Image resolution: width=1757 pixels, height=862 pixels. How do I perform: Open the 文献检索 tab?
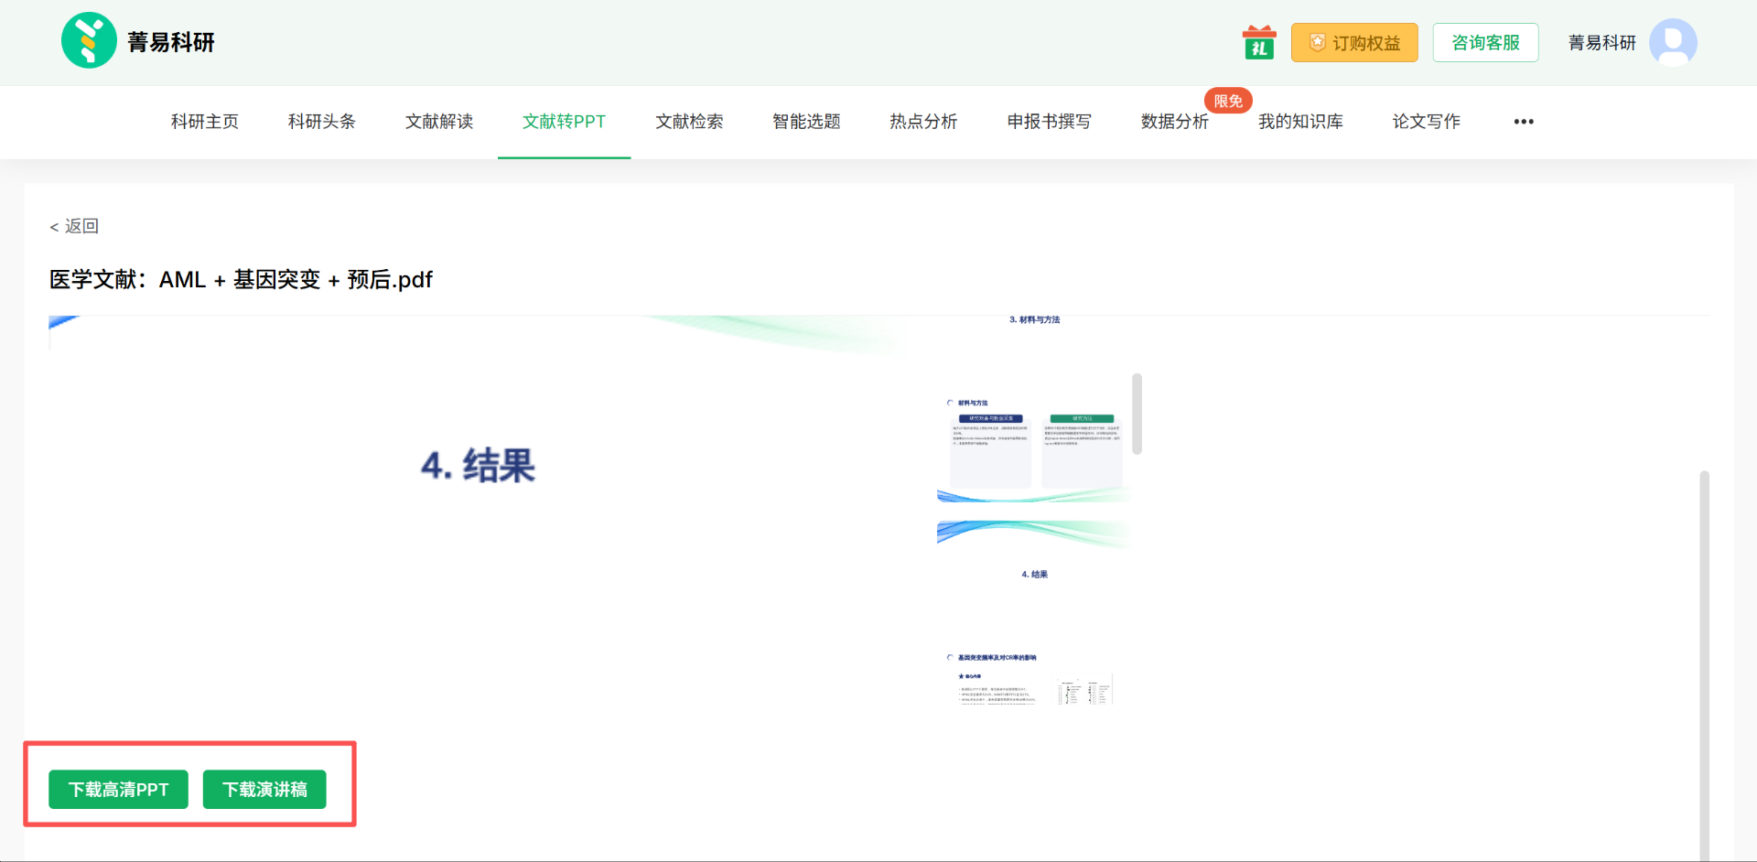coord(689,122)
